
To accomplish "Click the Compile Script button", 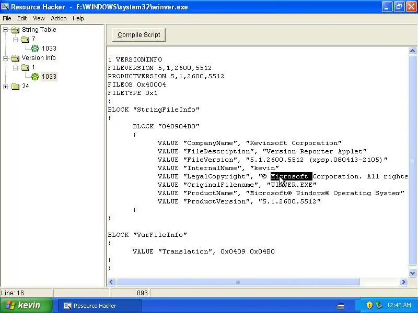I will (x=138, y=35).
